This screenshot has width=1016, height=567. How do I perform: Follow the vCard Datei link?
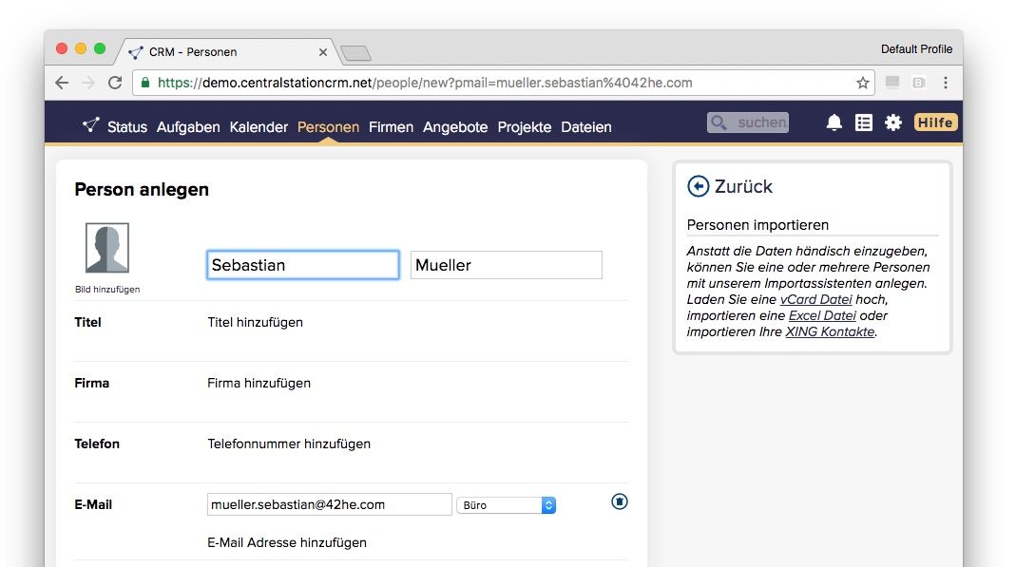pyautogui.click(x=815, y=299)
